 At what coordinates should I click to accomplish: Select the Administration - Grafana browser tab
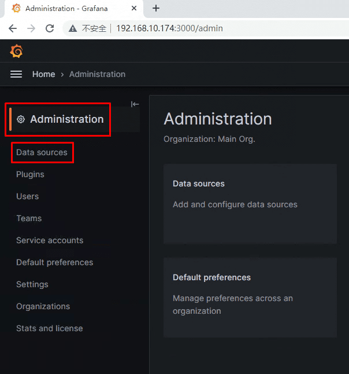74,9
